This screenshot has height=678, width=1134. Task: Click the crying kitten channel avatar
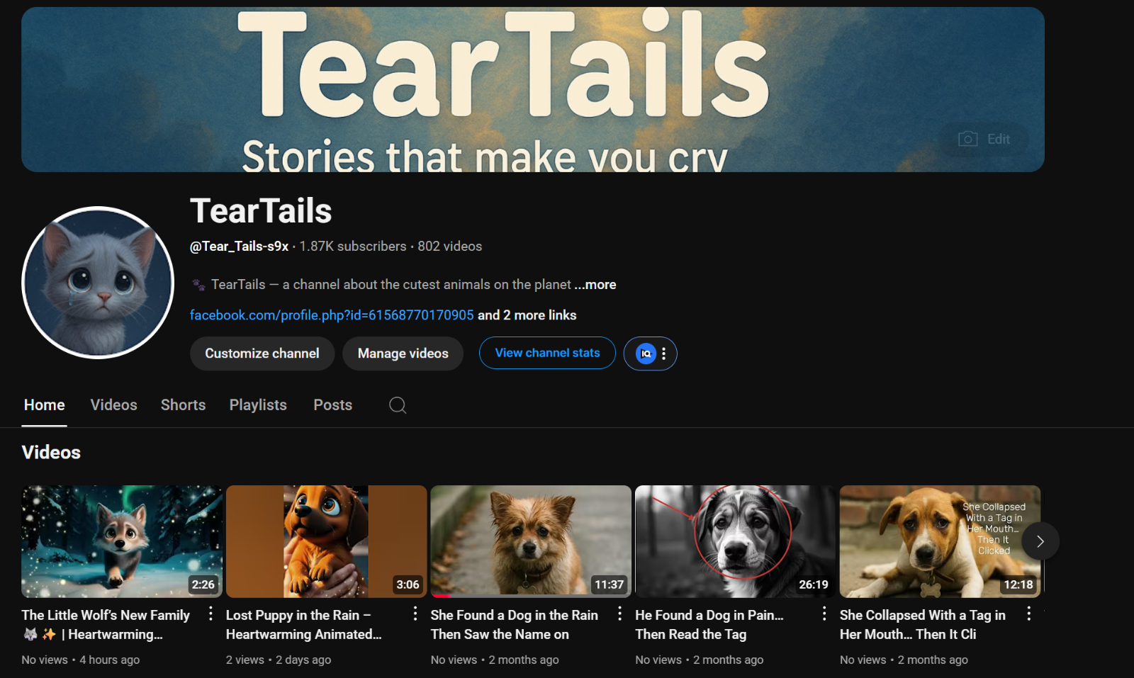[x=98, y=283]
